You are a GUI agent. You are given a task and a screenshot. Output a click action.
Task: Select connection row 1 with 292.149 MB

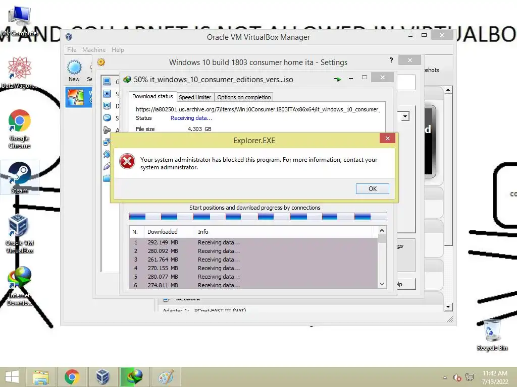[x=253, y=242]
